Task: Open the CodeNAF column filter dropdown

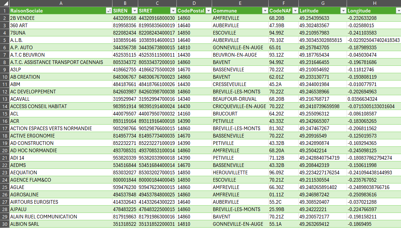Action: (295, 11)
